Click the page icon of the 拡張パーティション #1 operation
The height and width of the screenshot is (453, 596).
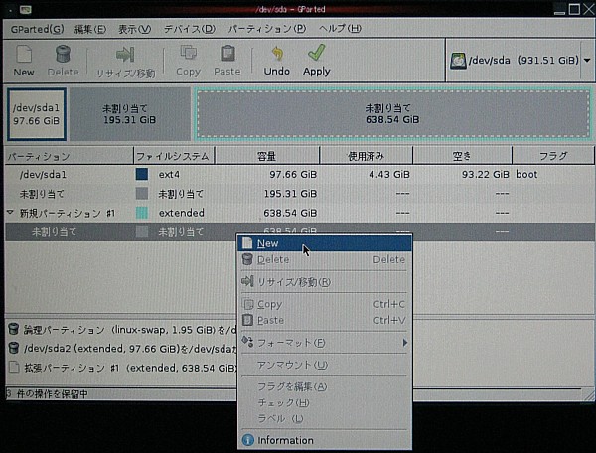tap(14, 368)
